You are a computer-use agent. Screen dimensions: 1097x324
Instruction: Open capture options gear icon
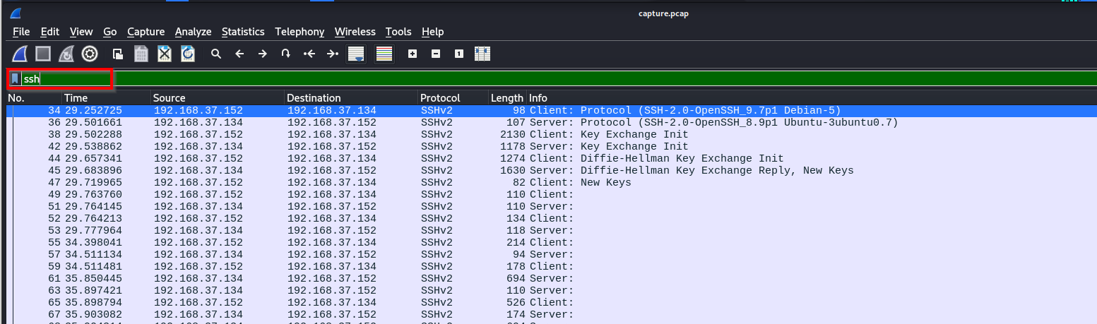point(90,54)
